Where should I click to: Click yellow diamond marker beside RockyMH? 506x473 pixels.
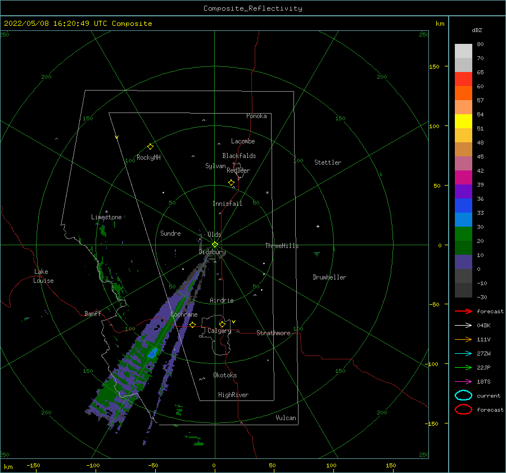tap(150, 147)
